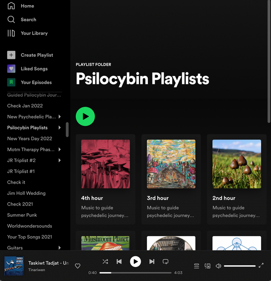
Task: Expand the Guitars folder
Action: [60, 248]
